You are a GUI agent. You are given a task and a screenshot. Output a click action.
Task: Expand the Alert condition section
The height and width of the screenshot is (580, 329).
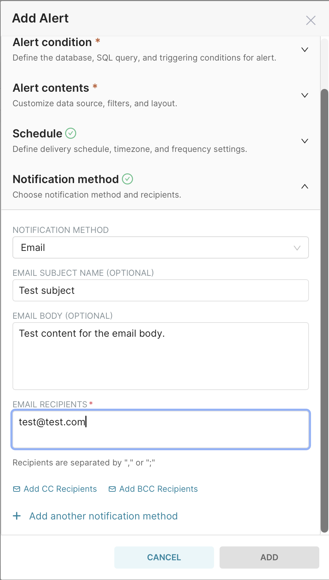304,49
